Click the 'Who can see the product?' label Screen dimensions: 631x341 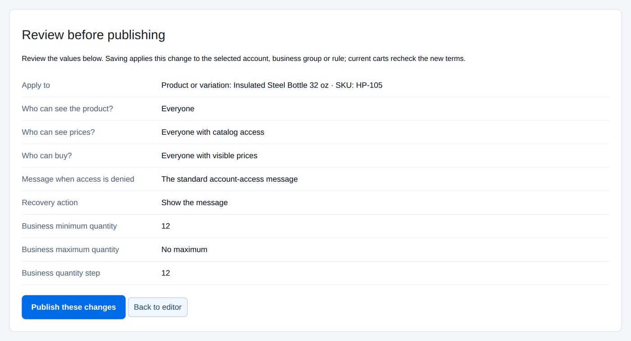pyautogui.click(x=68, y=109)
